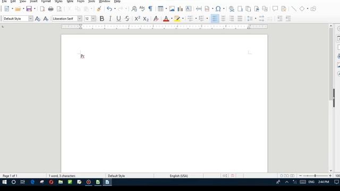
Task: Increase indent
Action: 280,19
